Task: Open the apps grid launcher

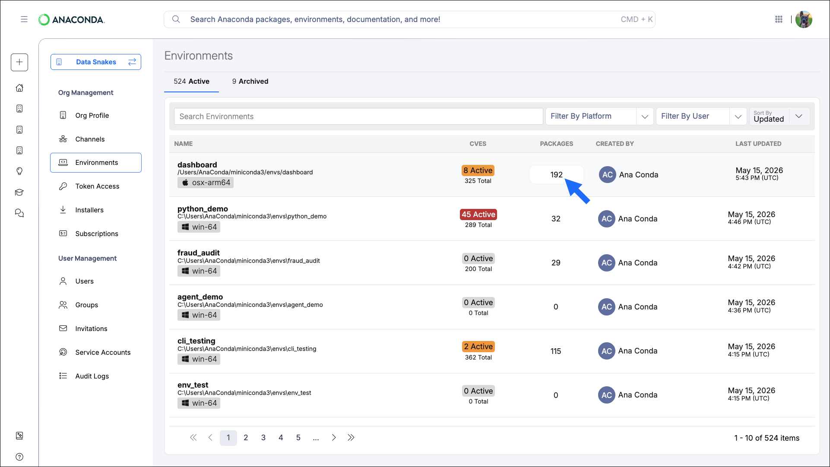Action: 779,19
